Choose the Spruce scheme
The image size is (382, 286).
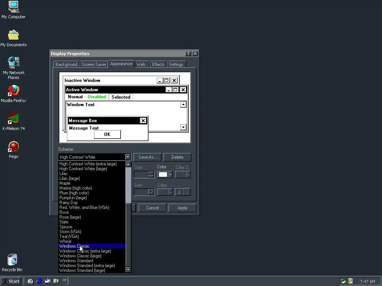(x=92, y=227)
